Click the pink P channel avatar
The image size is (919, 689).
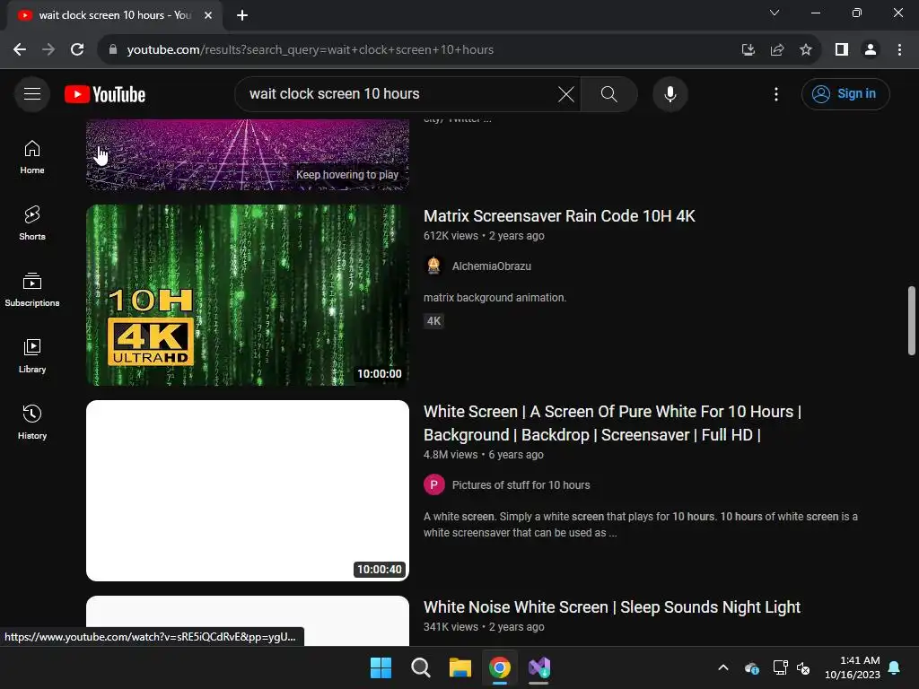(433, 485)
